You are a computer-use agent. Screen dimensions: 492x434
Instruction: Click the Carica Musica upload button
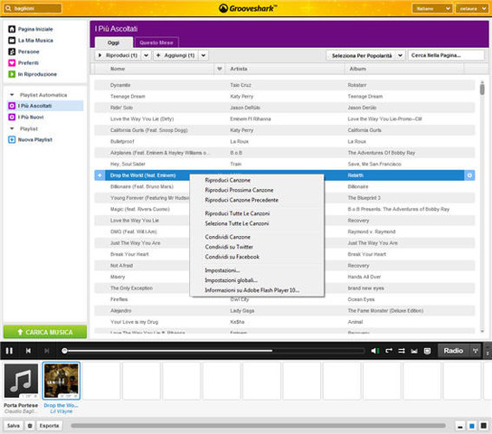pos(45,332)
